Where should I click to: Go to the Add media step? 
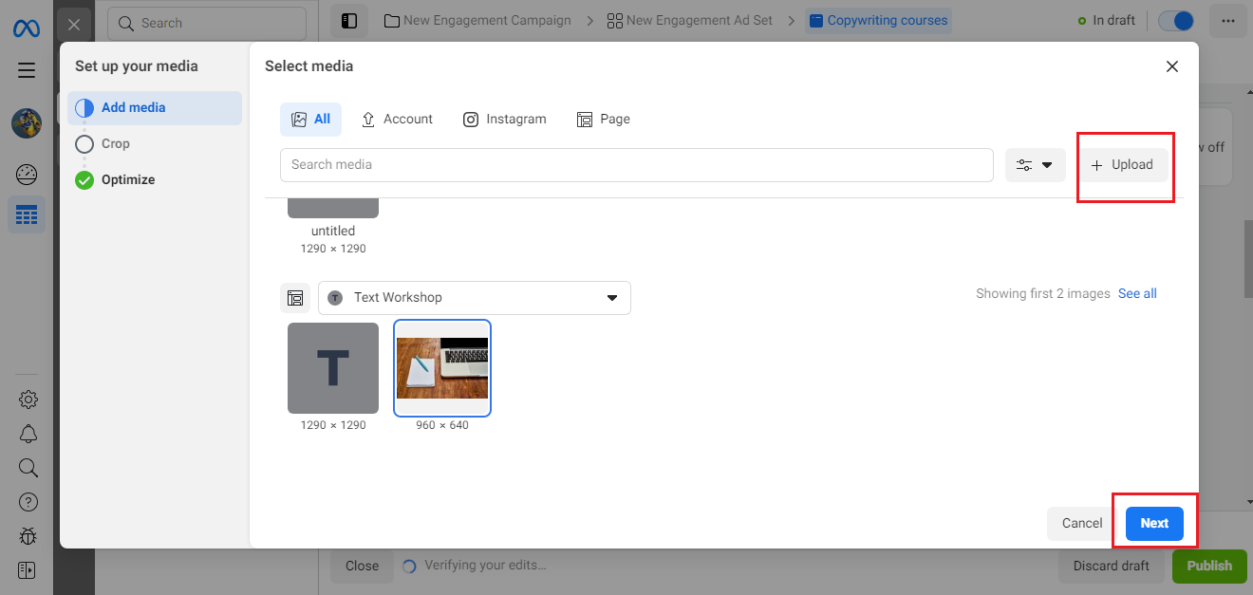(x=155, y=108)
